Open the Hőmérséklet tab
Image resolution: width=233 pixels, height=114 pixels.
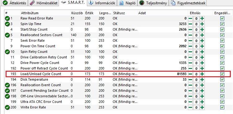(x=43, y=3)
